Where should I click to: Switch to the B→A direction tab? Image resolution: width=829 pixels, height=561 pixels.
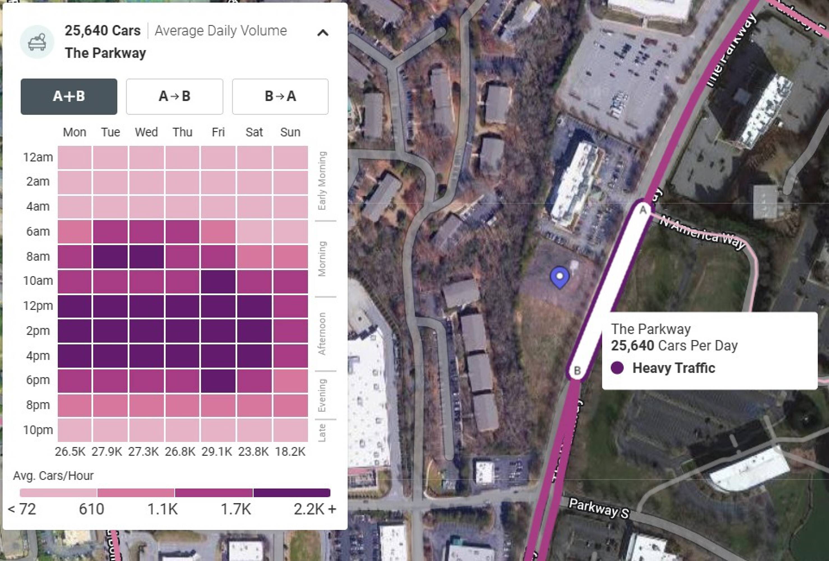tap(280, 96)
